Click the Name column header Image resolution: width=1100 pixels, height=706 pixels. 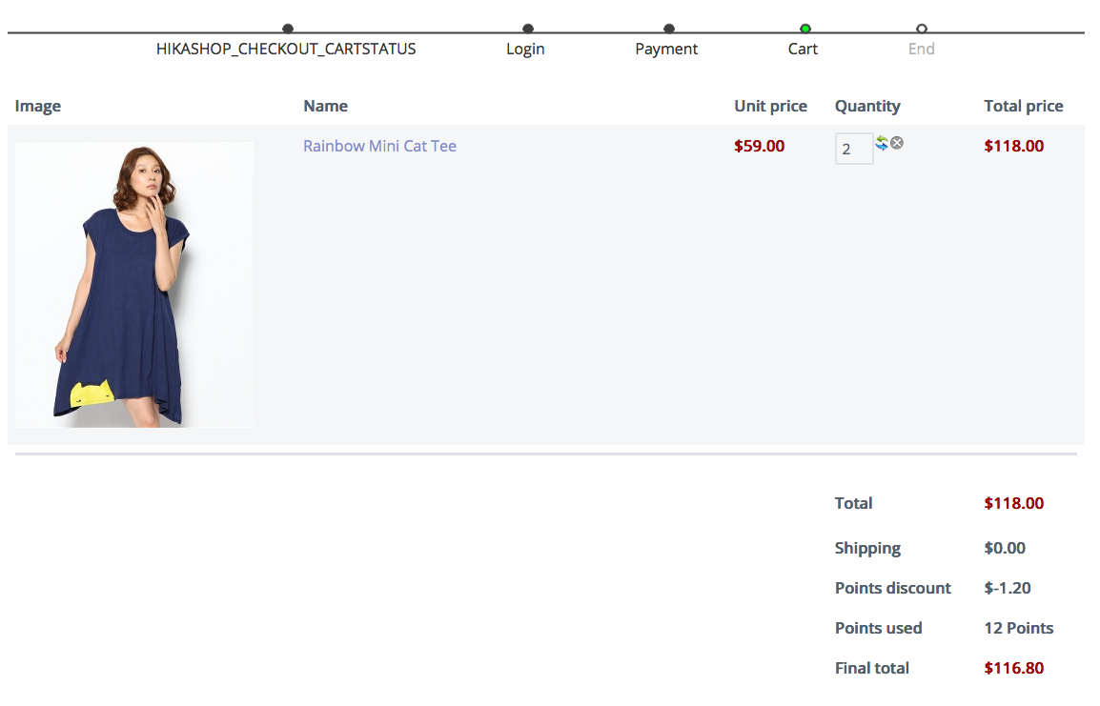[x=325, y=106]
